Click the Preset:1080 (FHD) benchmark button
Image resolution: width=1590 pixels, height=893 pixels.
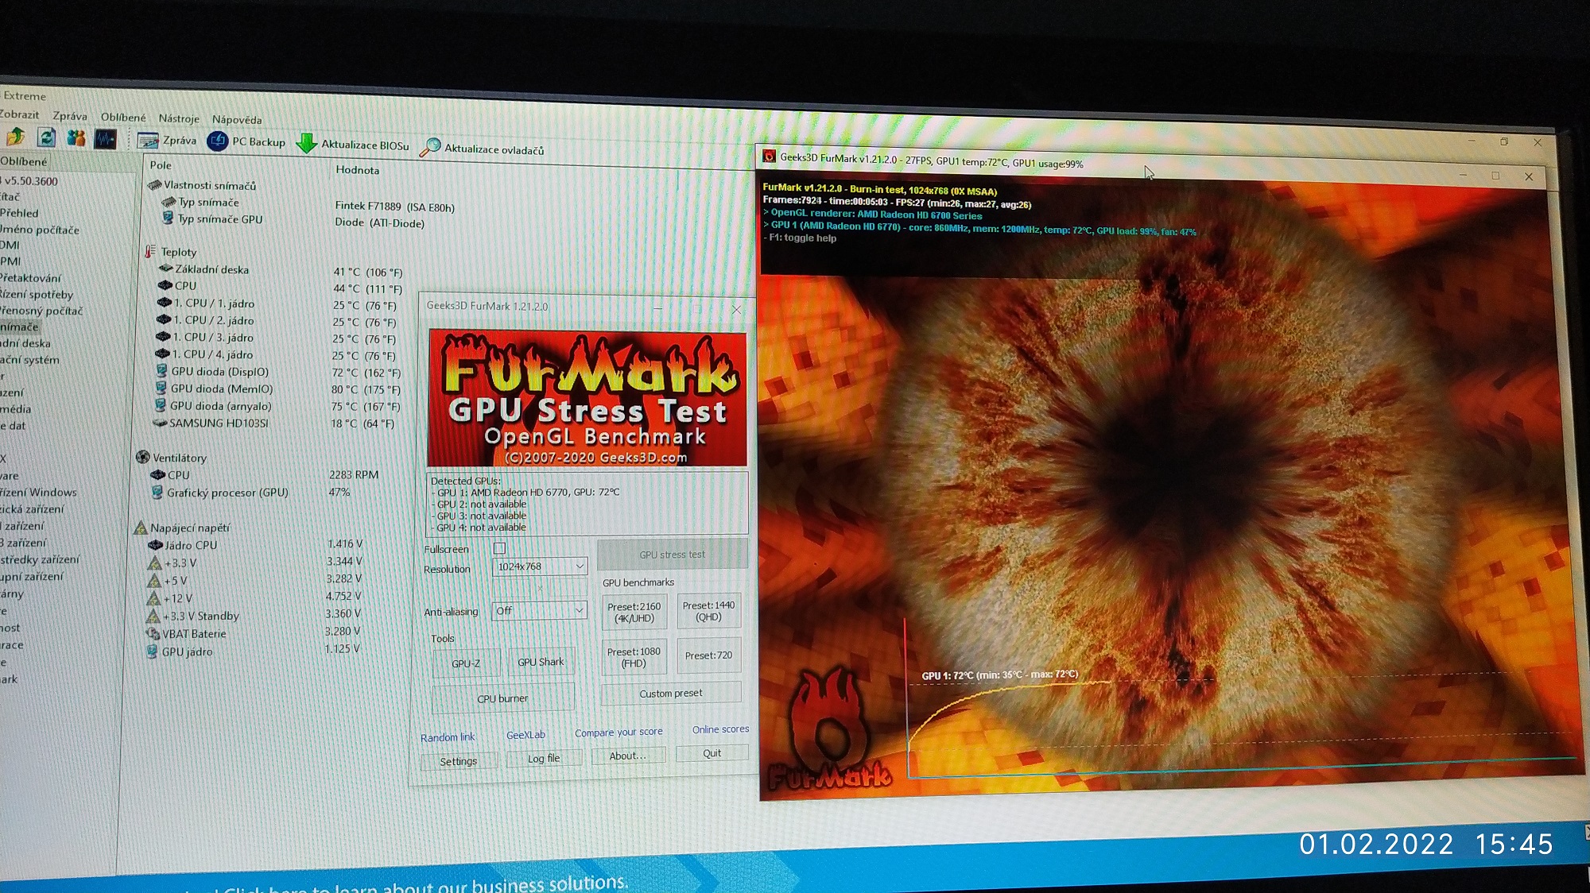634,657
